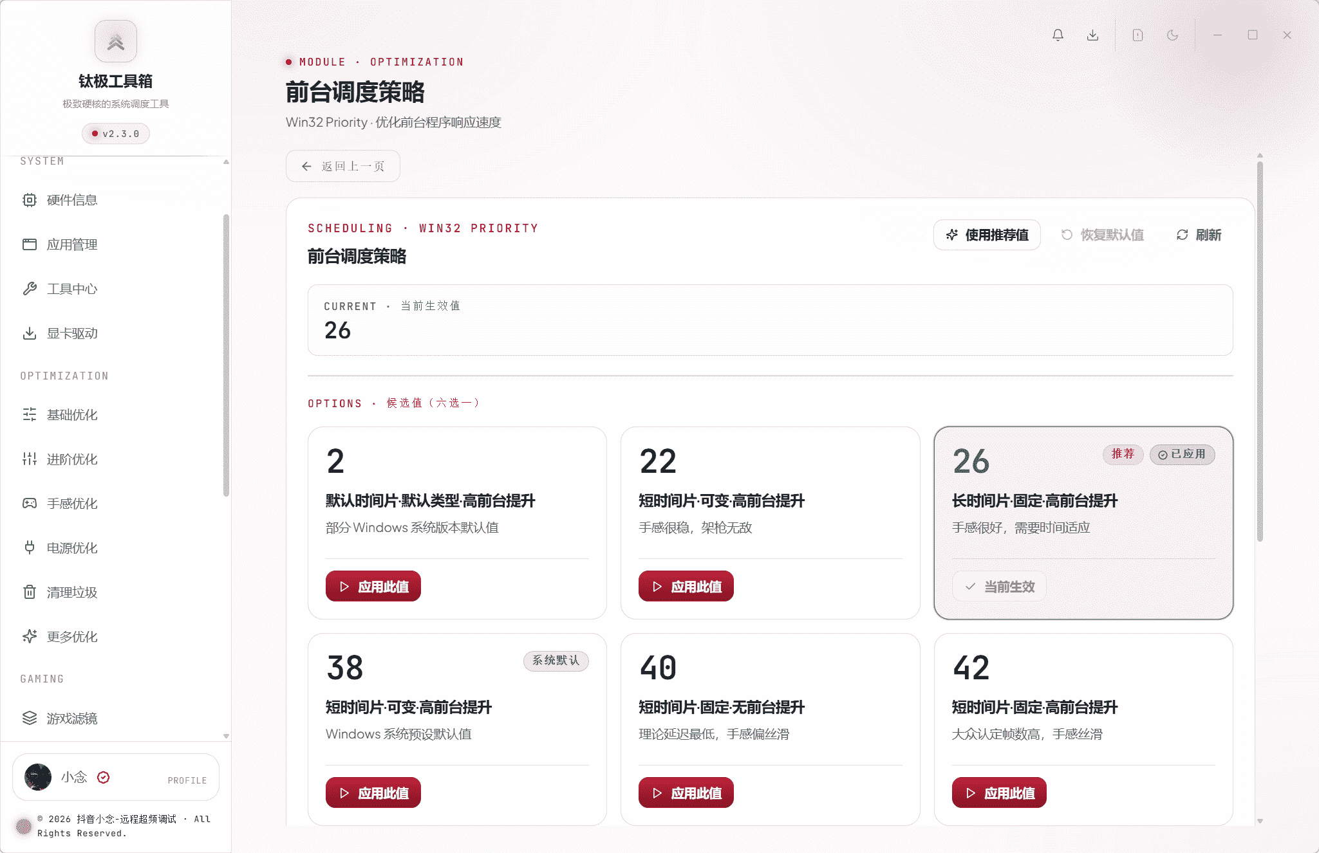This screenshot has width=1319, height=853.
Task: Click the sidebar scrollbar up arrow
Action: pyautogui.click(x=226, y=162)
